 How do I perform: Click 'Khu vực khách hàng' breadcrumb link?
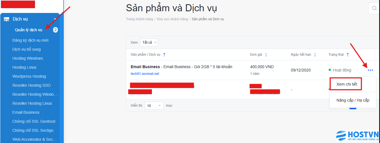coord(172,19)
